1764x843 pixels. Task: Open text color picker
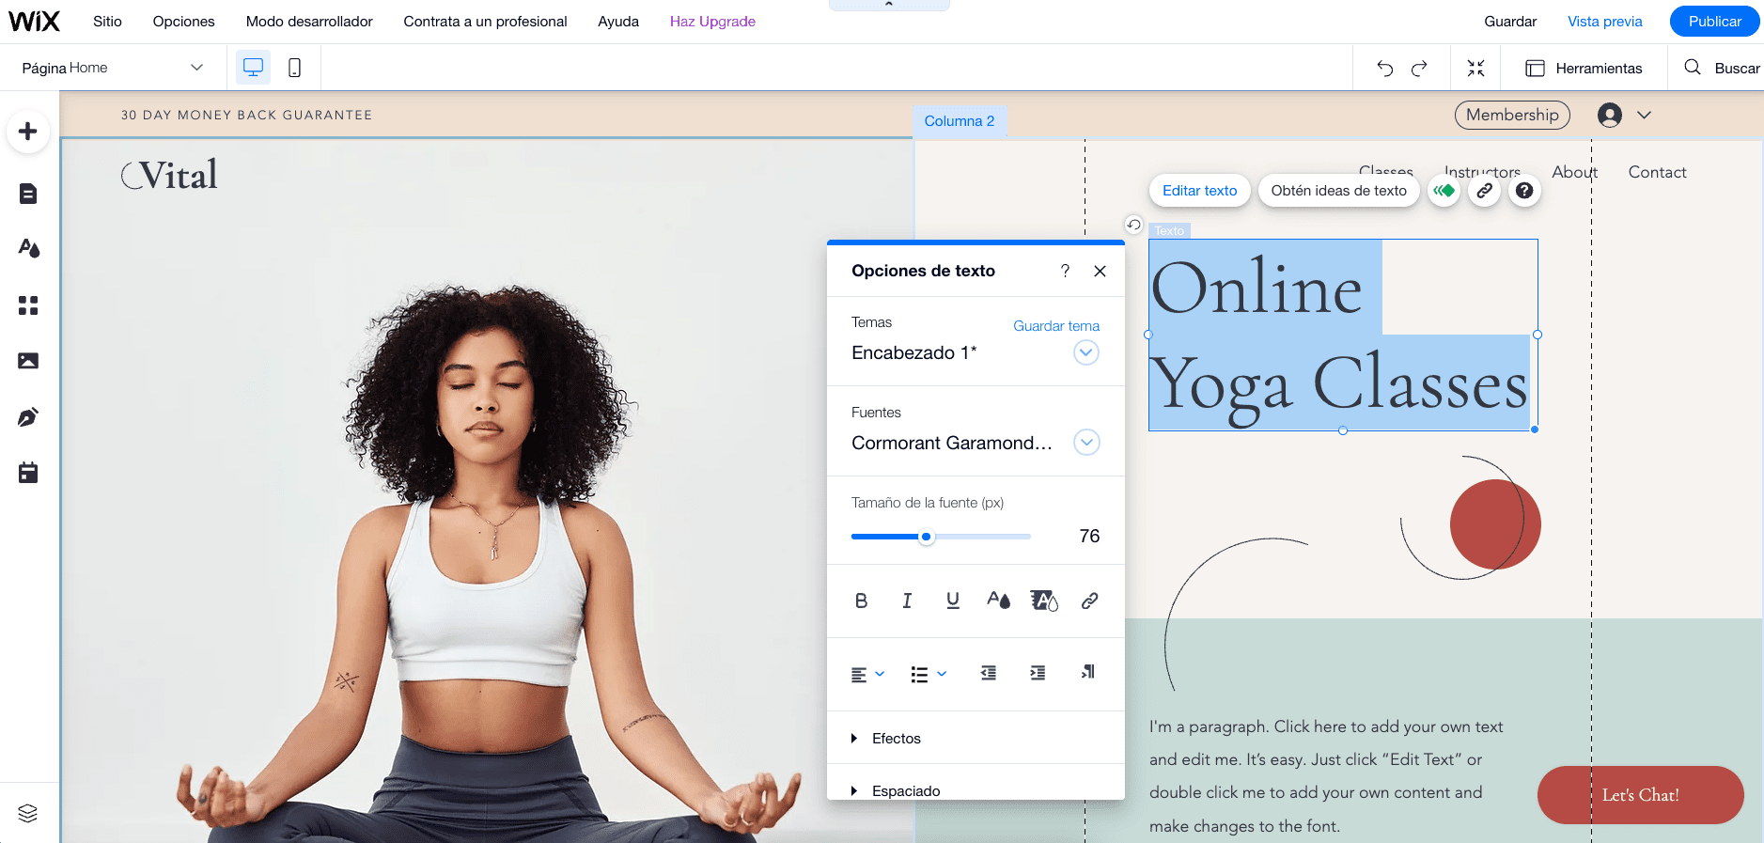pyautogui.click(x=998, y=601)
